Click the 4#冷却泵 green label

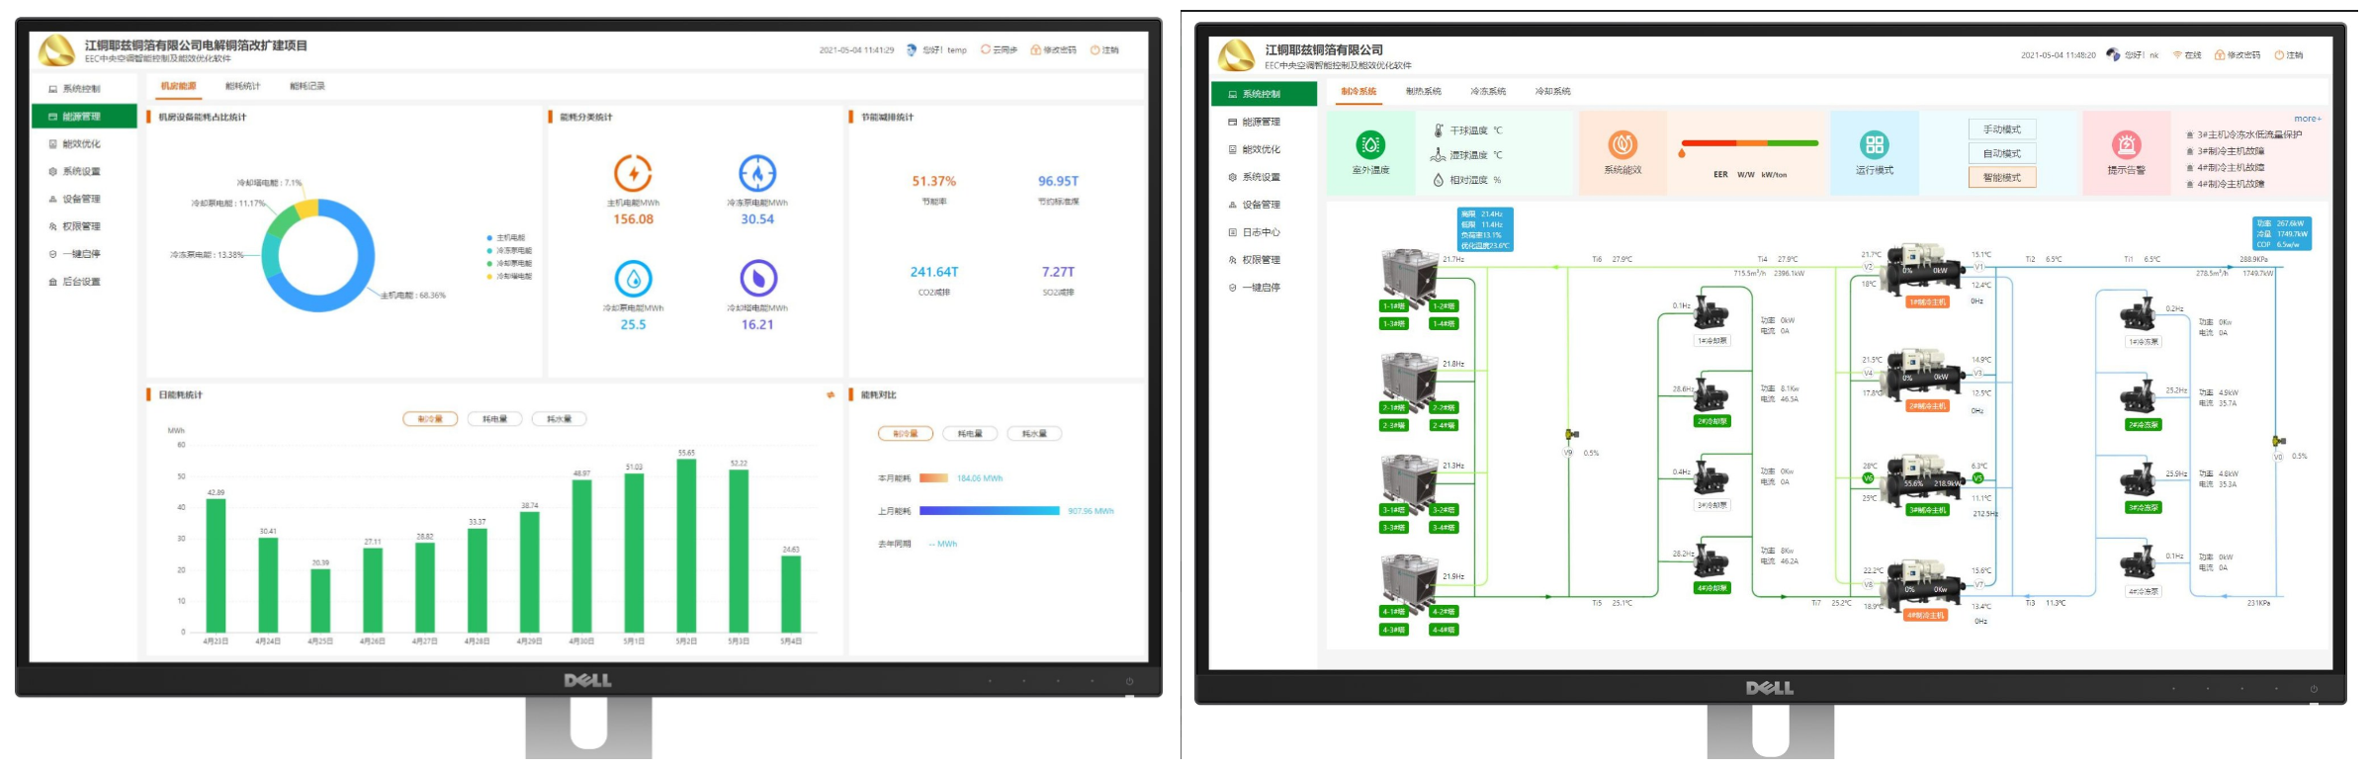click(1712, 588)
